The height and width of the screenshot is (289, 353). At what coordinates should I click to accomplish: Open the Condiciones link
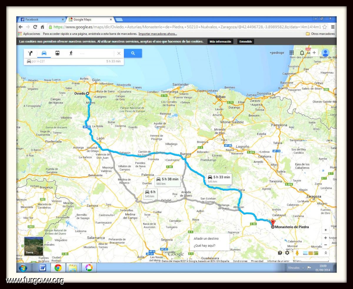240,261
